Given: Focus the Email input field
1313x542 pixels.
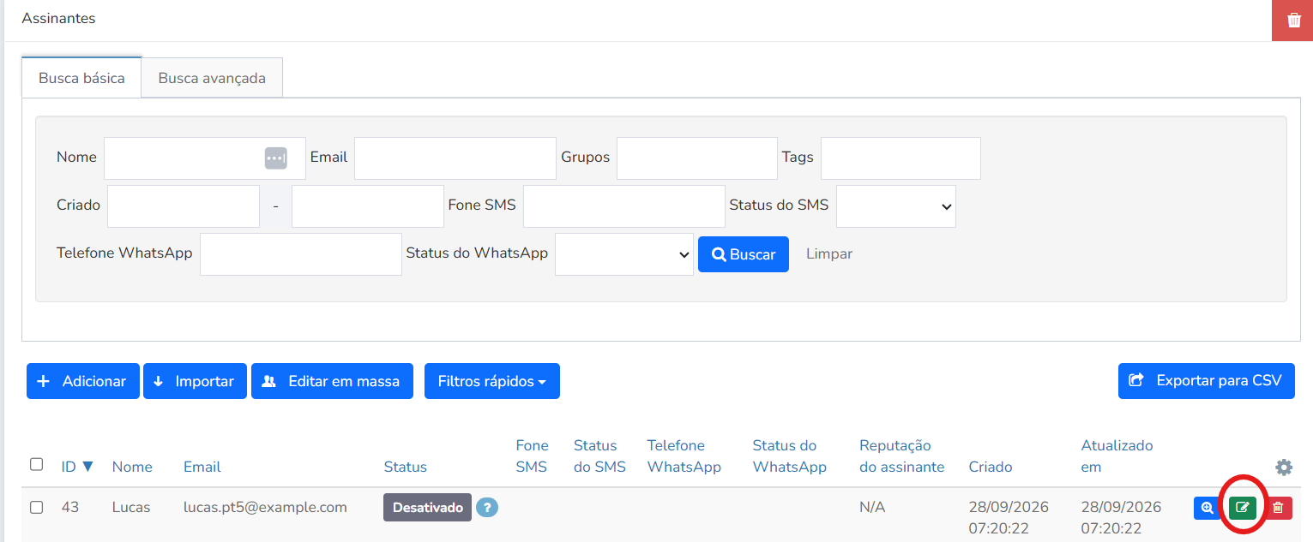Looking at the screenshot, I should (x=455, y=158).
